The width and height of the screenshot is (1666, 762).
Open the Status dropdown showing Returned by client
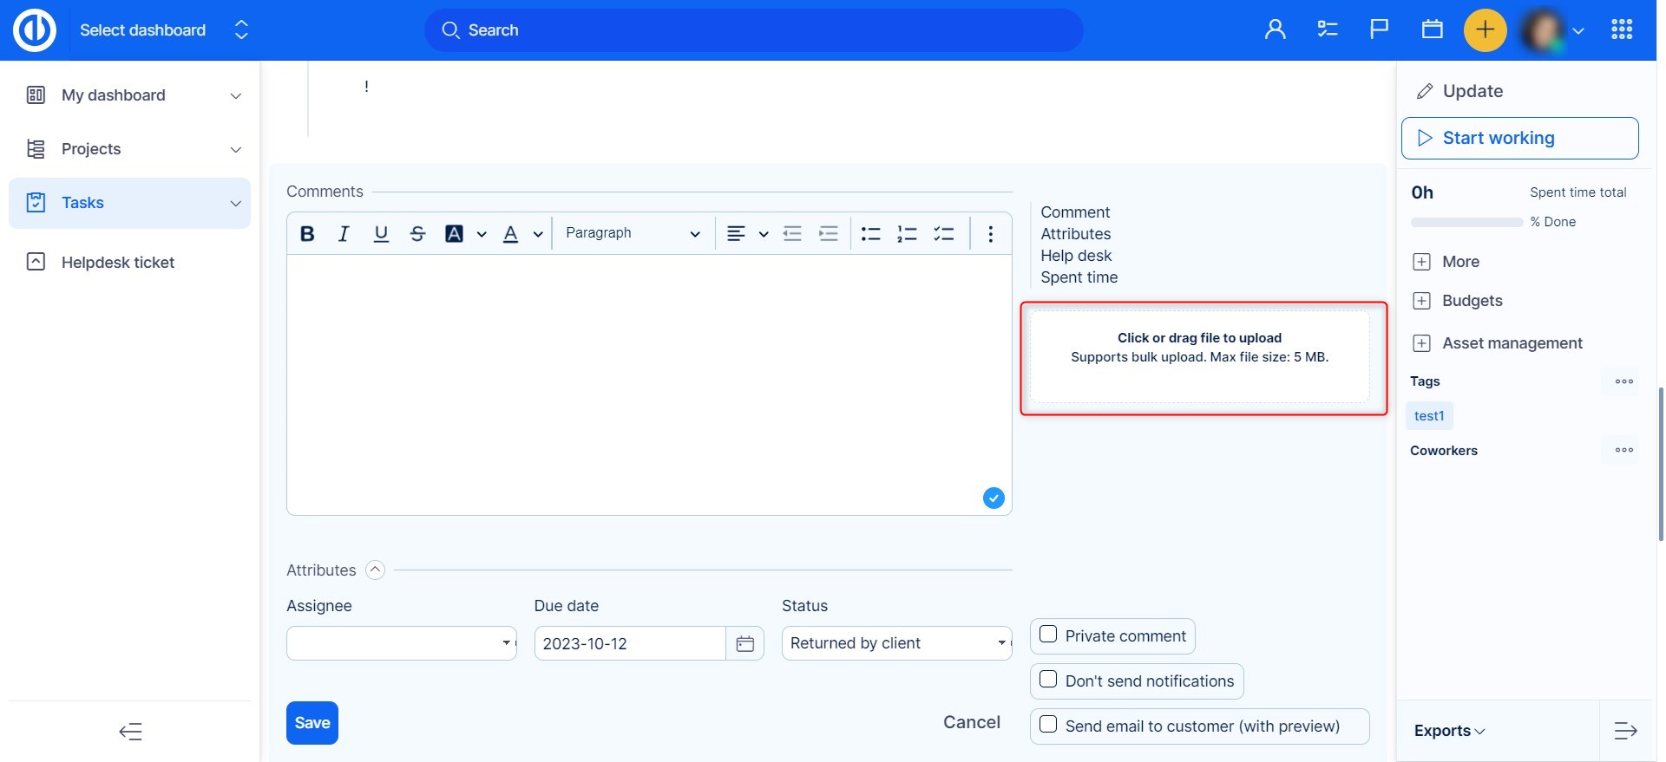click(x=896, y=643)
